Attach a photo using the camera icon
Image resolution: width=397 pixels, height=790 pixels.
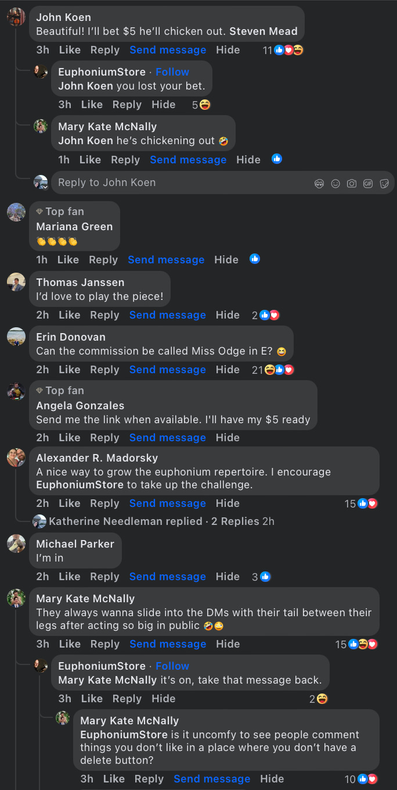point(352,183)
